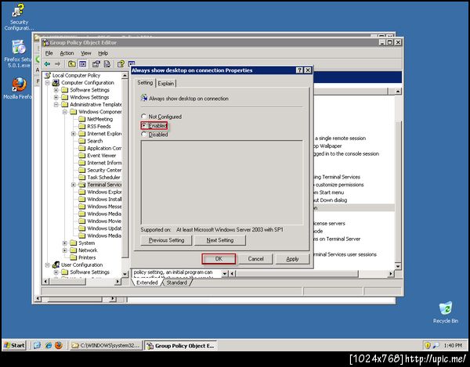Click the network connection tray icon

pos(436,345)
